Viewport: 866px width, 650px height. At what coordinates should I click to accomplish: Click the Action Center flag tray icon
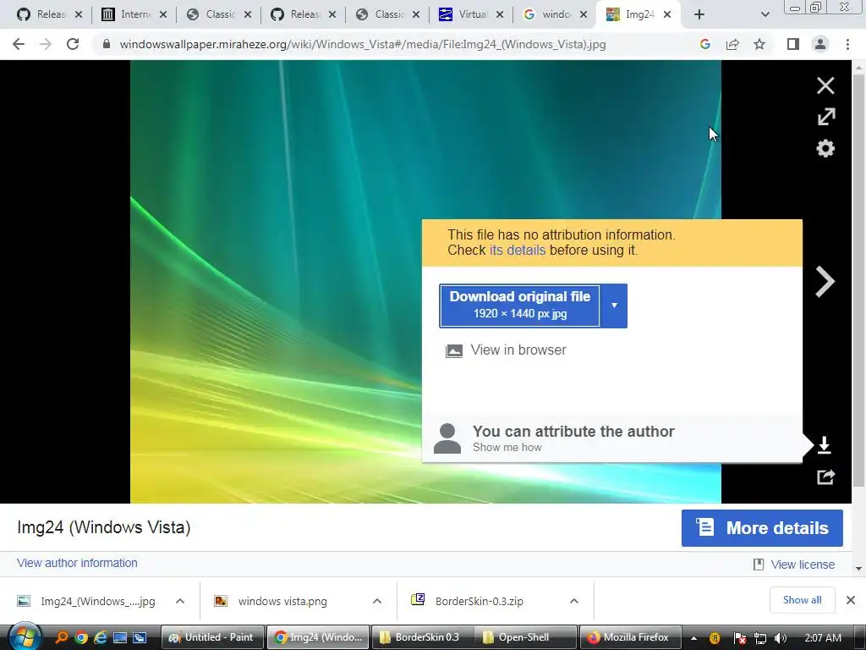pyautogui.click(x=740, y=638)
